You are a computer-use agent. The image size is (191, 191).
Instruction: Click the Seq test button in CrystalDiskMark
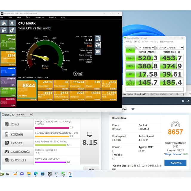130,58
